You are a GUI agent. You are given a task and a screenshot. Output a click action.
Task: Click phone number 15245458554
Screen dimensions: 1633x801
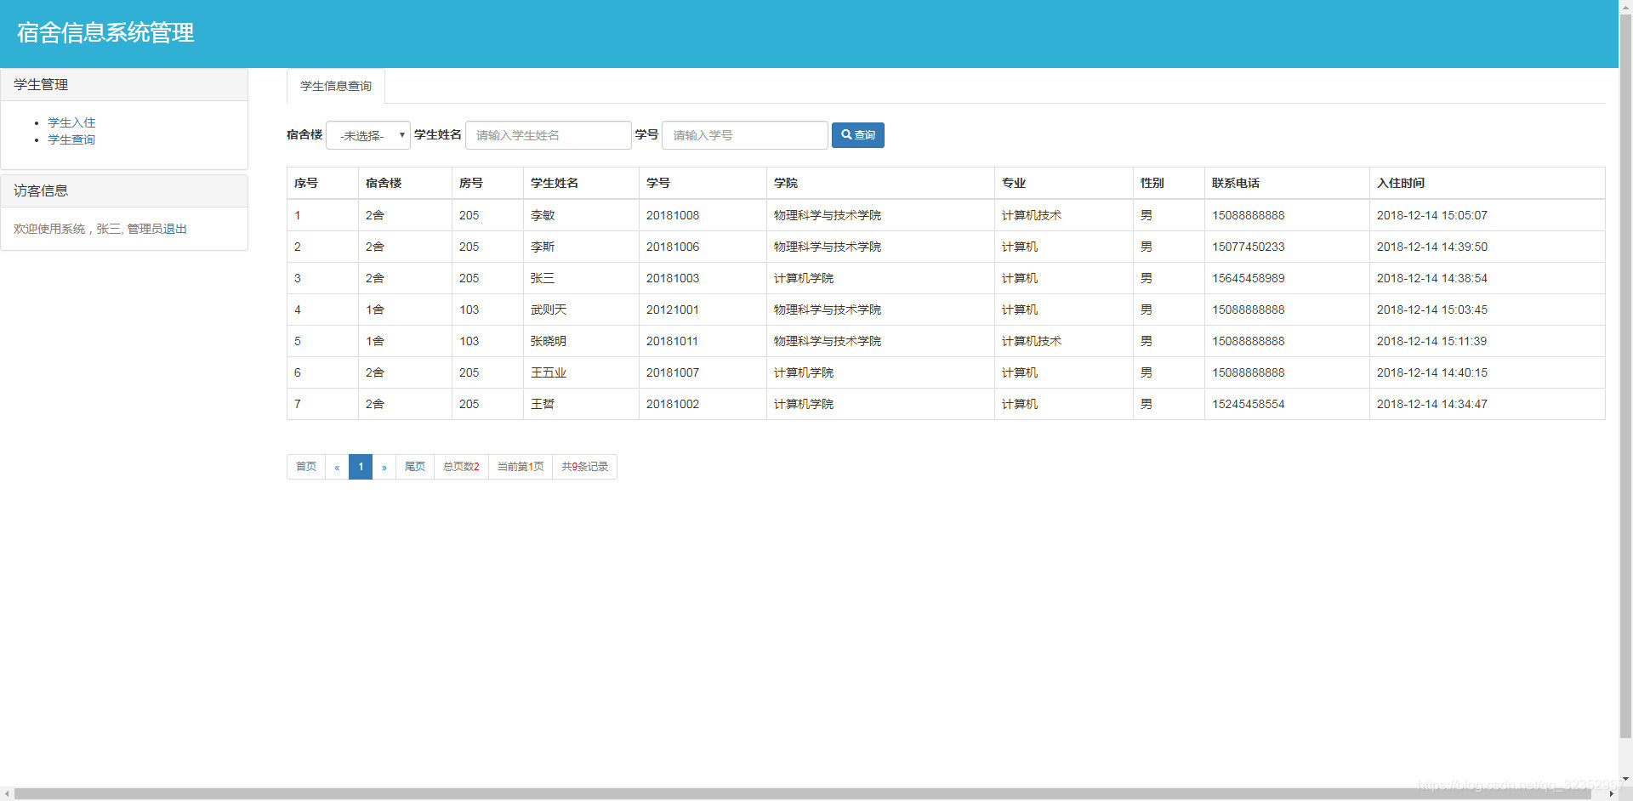[1249, 404]
